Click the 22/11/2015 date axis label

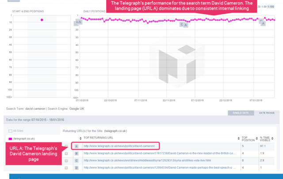169,101
